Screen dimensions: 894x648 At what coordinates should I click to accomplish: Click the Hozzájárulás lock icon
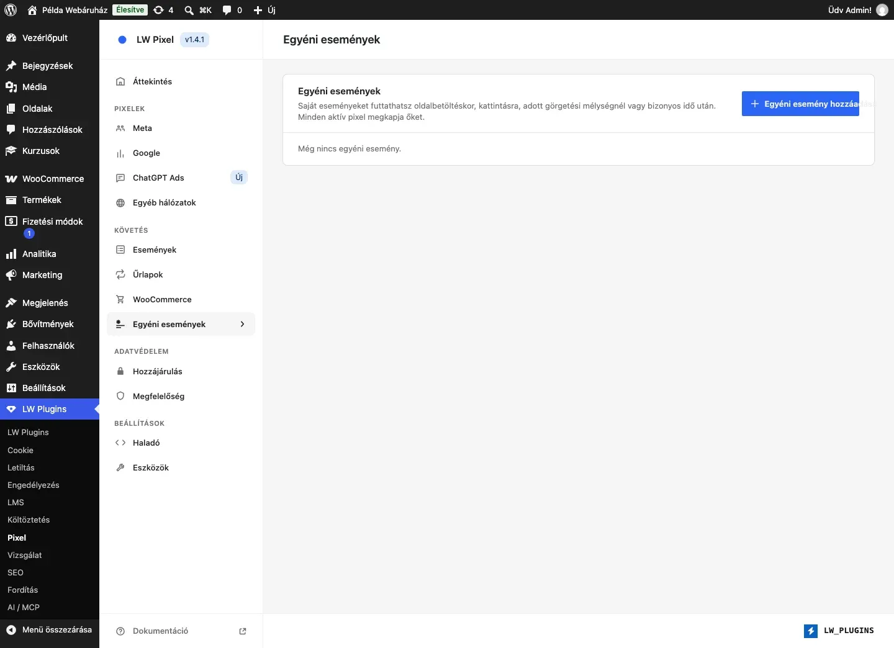coord(120,371)
